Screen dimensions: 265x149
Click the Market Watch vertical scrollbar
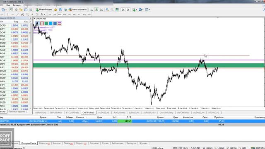[x=30, y=33]
